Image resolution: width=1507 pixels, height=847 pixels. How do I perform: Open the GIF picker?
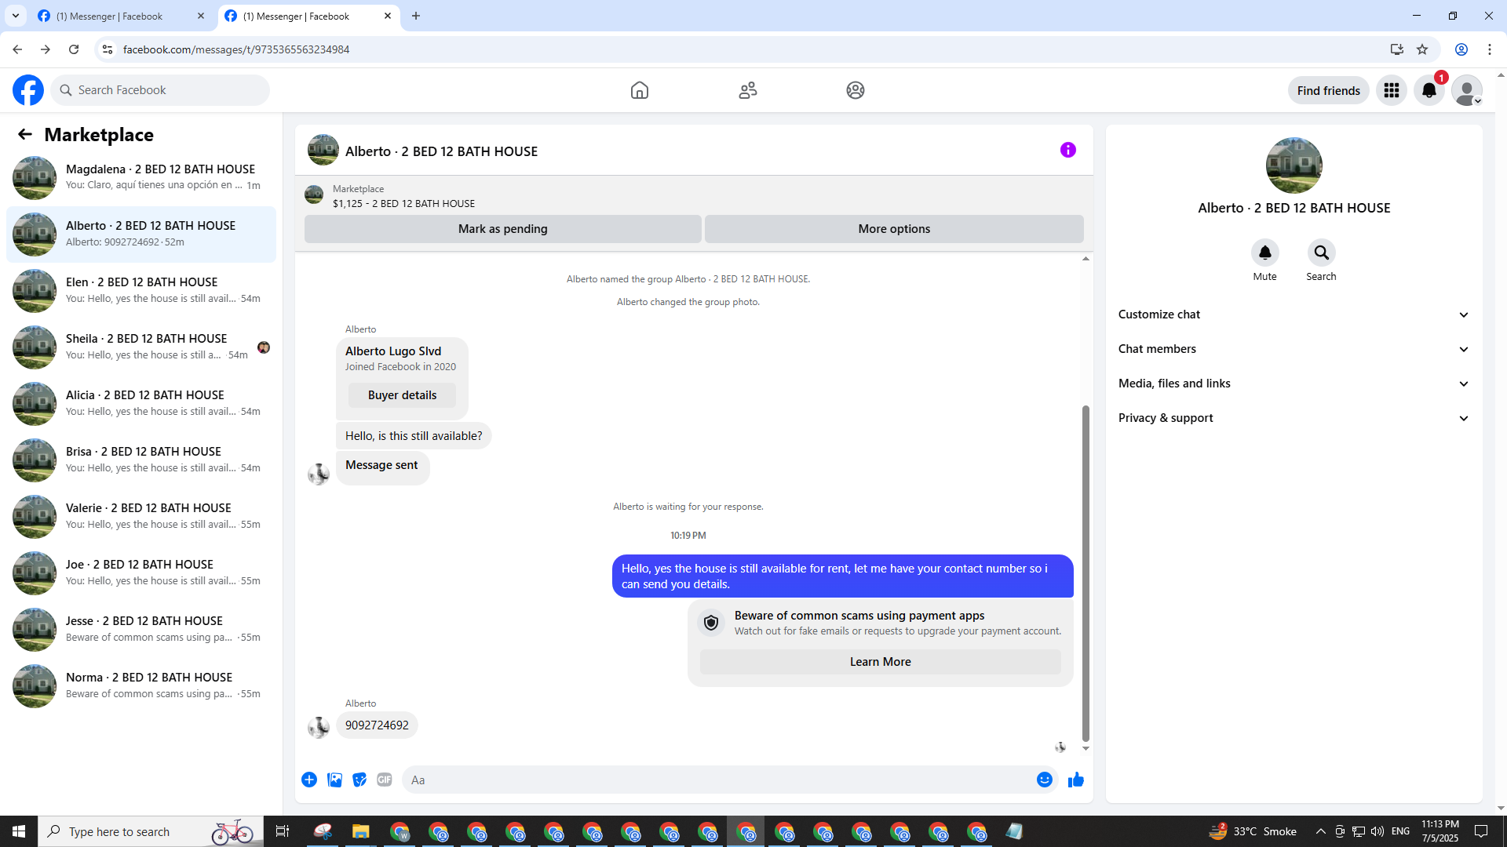[x=384, y=780]
